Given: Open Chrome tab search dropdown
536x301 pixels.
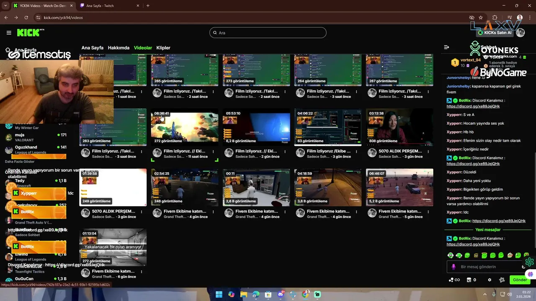Looking at the screenshot, I should (5, 5).
